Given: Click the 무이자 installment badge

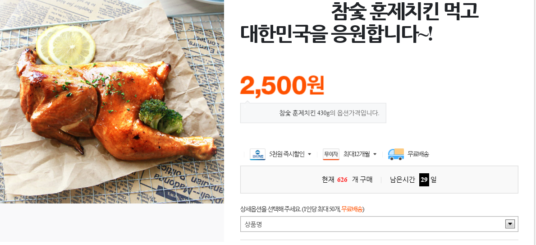Looking at the screenshot, I should pos(331,154).
